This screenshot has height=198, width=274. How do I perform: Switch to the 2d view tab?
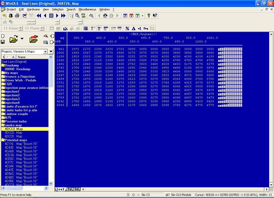click(x=70, y=189)
